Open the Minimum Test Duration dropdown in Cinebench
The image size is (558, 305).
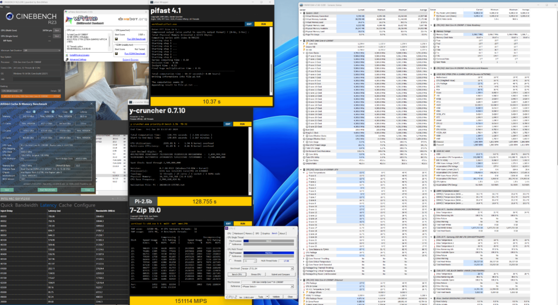41,51
